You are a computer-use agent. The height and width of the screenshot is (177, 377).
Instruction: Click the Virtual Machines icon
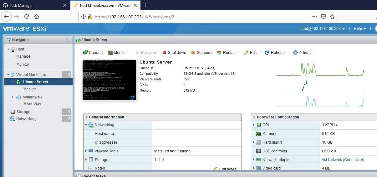13,75
